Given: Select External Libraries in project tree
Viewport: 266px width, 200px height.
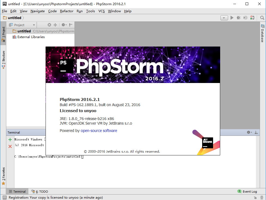Looking at the screenshot, I should (28, 37).
